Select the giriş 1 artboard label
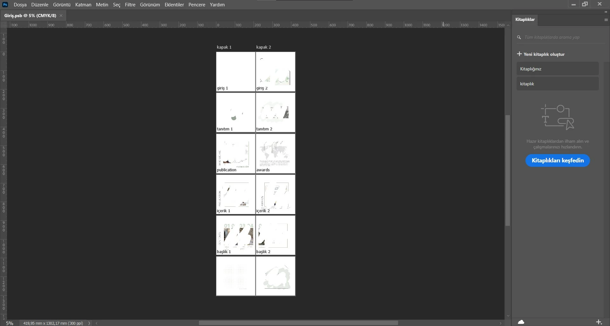The height and width of the screenshot is (326, 610). pos(222,88)
